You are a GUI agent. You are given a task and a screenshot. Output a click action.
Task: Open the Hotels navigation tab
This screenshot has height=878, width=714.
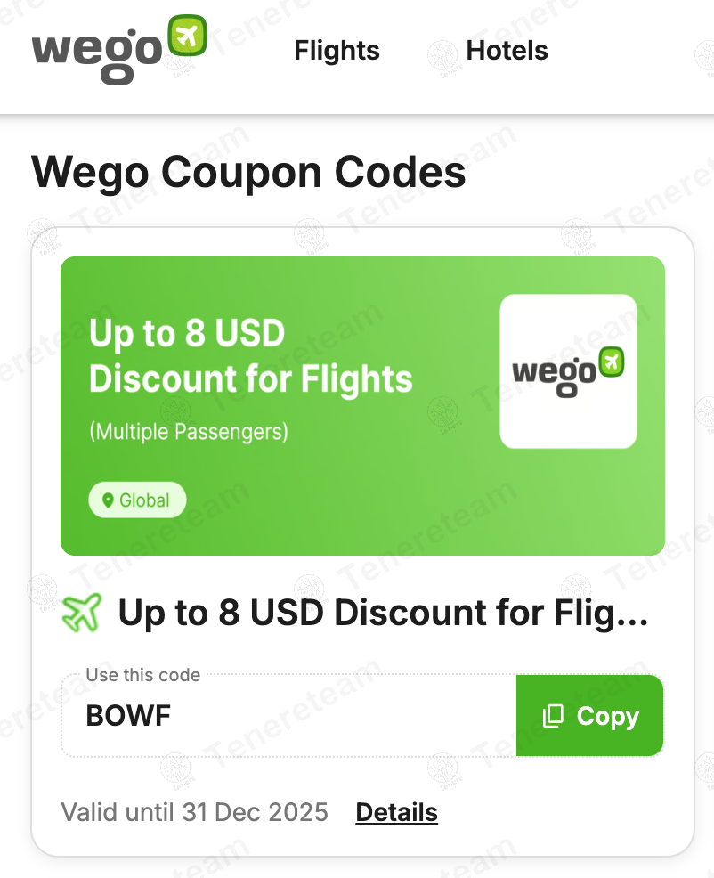pyautogui.click(x=507, y=51)
